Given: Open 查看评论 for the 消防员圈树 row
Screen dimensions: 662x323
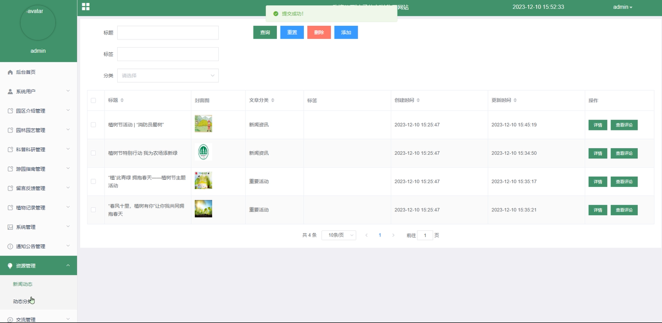Looking at the screenshot, I should click(x=624, y=125).
